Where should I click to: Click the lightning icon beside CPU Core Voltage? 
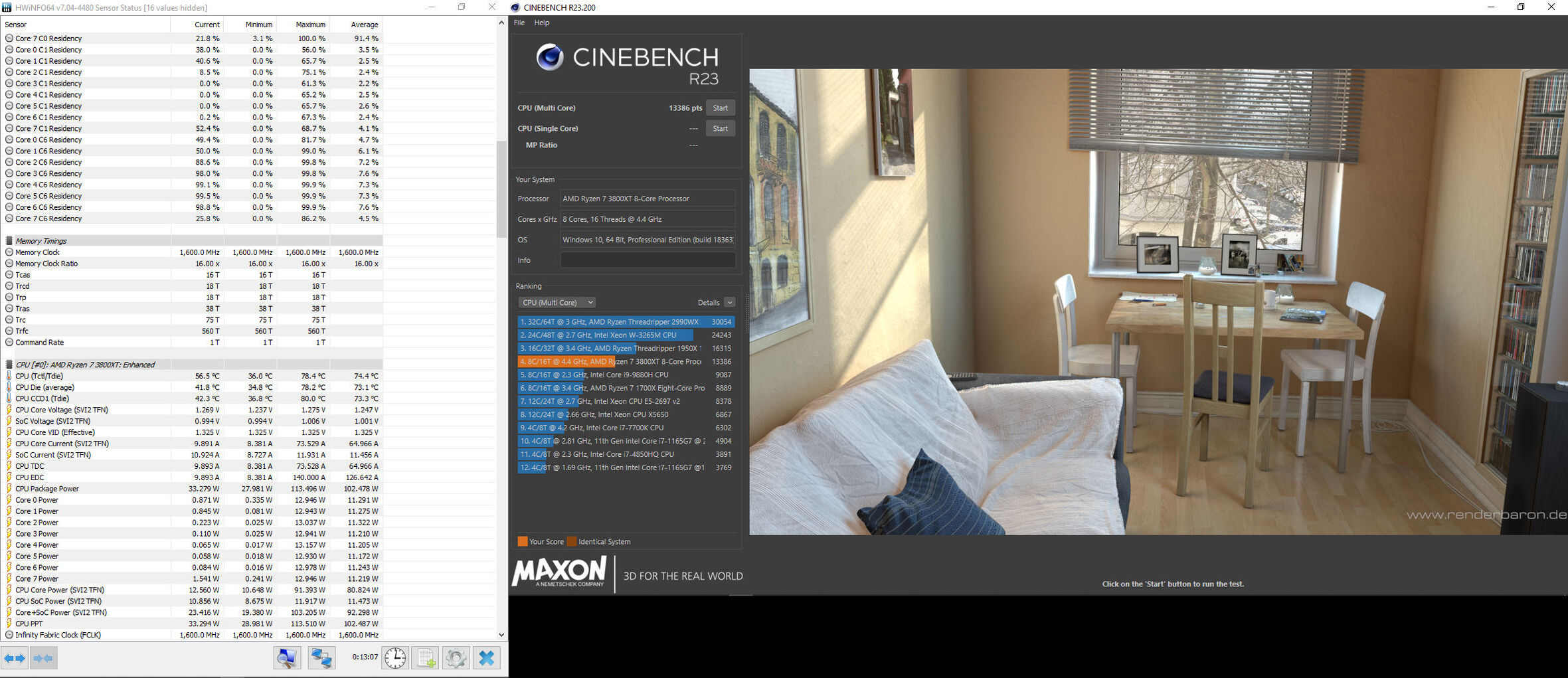coord(9,410)
